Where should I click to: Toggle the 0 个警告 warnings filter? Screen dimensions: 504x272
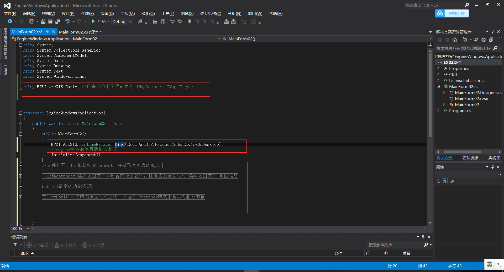coord(66,245)
